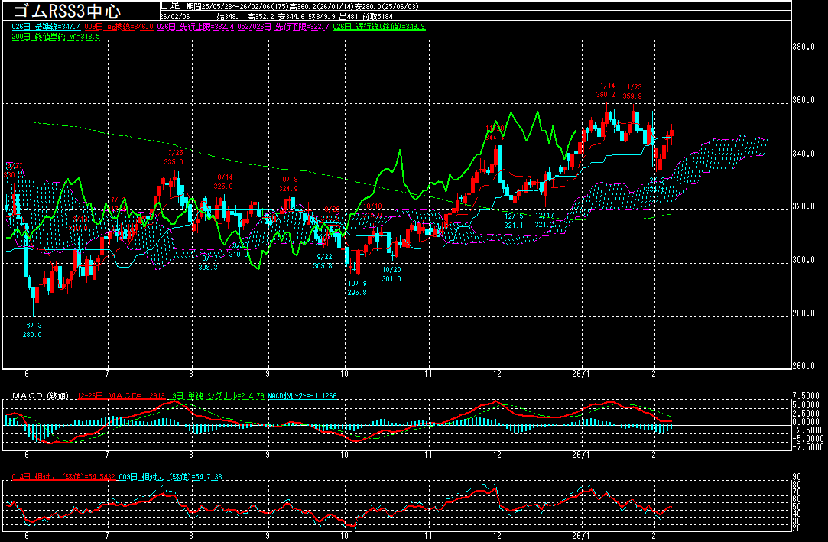Screen dimensions: 828x542
Task: Click the 12/5 low 321.1 marker
Action: (x=514, y=220)
